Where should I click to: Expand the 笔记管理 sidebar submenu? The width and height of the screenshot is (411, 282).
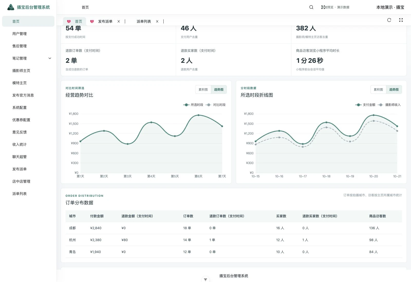tap(50, 58)
